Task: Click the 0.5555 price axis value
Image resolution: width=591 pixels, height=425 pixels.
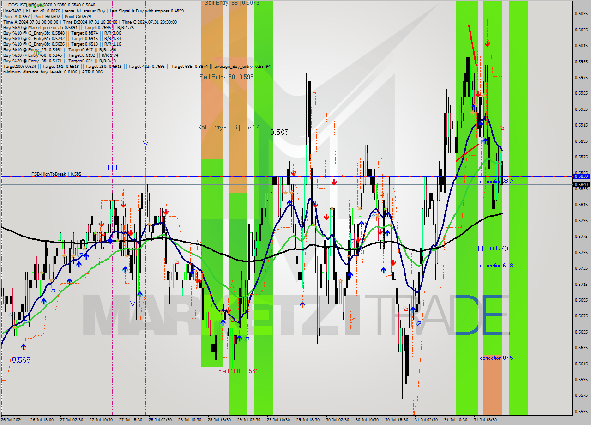Action: click(x=581, y=411)
